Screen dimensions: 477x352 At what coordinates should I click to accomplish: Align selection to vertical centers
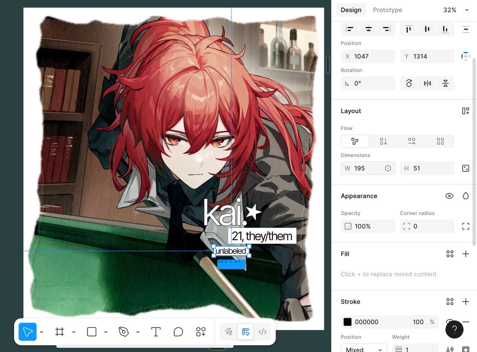pyautogui.click(x=427, y=29)
